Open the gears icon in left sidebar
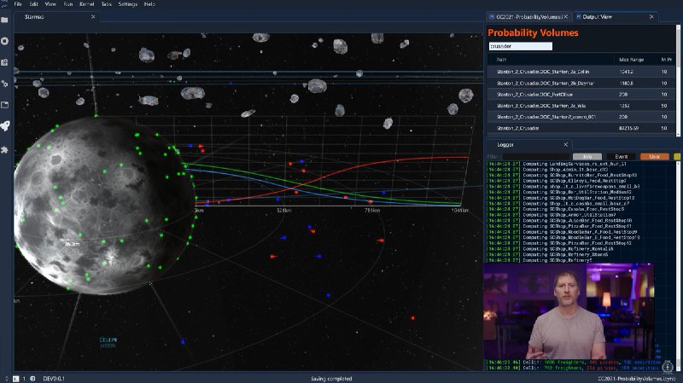Viewport: 683px width, 383px height. 6,84
